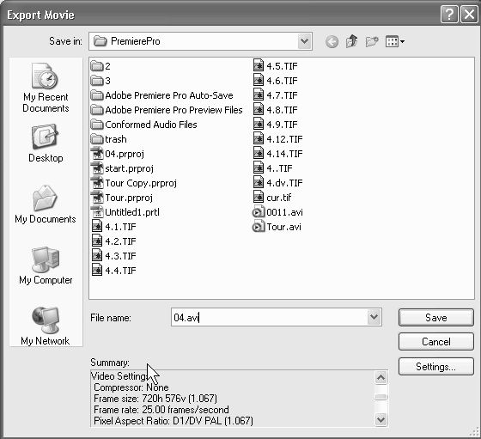The image size is (481, 439).
Task: Open the View Menu icon dropdown
Action: (x=395, y=41)
